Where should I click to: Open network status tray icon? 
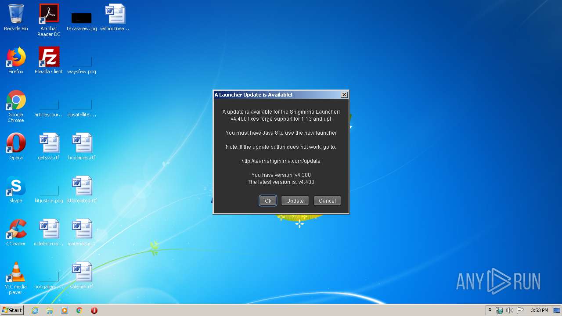click(499, 310)
